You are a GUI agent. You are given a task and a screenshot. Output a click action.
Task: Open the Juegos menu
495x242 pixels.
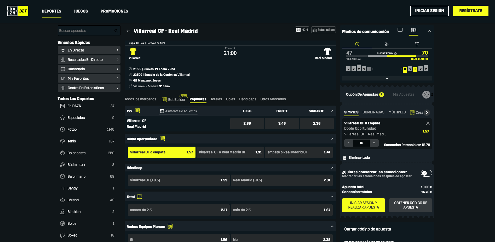click(x=81, y=11)
